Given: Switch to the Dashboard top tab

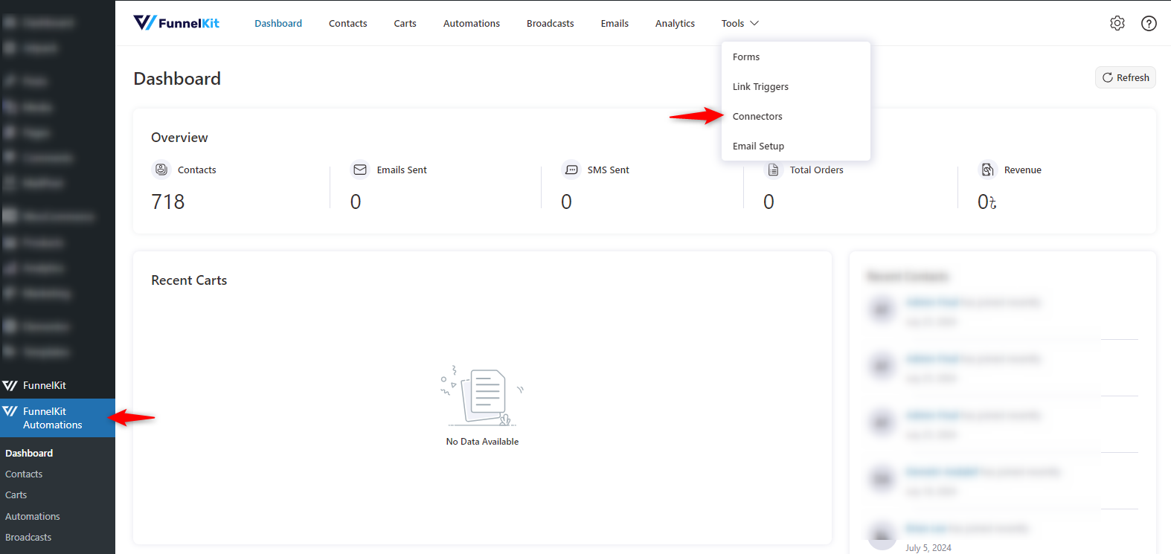Looking at the screenshot, I should click(x=278, y=23).
